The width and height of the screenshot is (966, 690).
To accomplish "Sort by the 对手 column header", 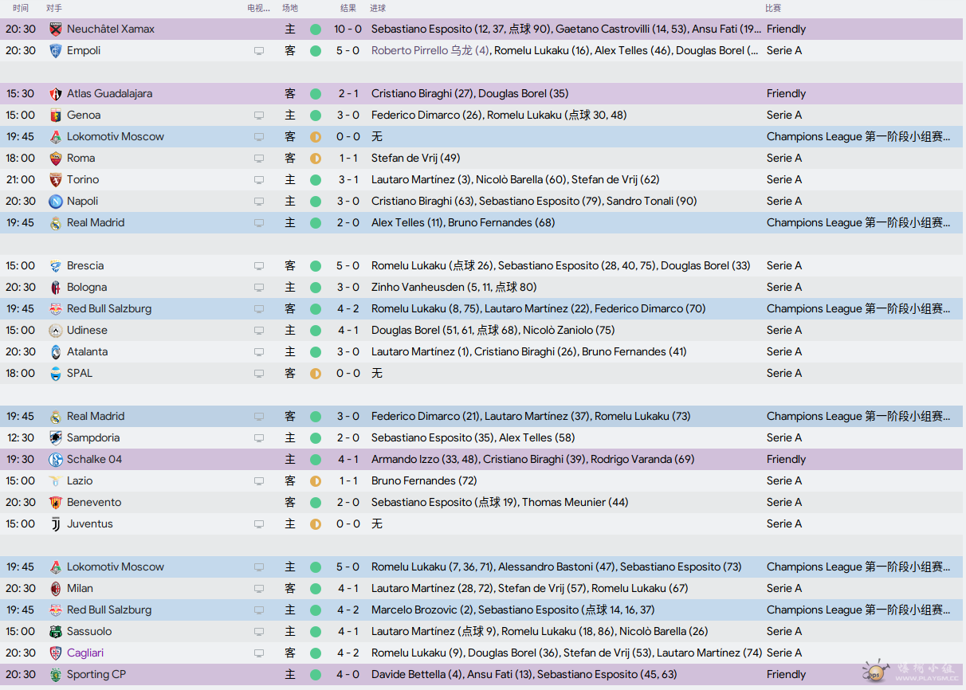I will [54, 8].
